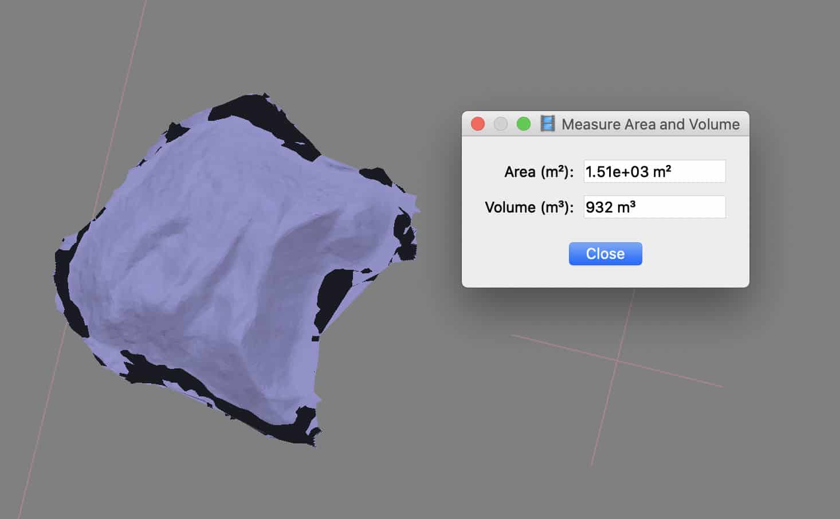Click the red window close button
The width and height of the screenshot is (840, 519).
pyautogui.click(x=478, y=124)
